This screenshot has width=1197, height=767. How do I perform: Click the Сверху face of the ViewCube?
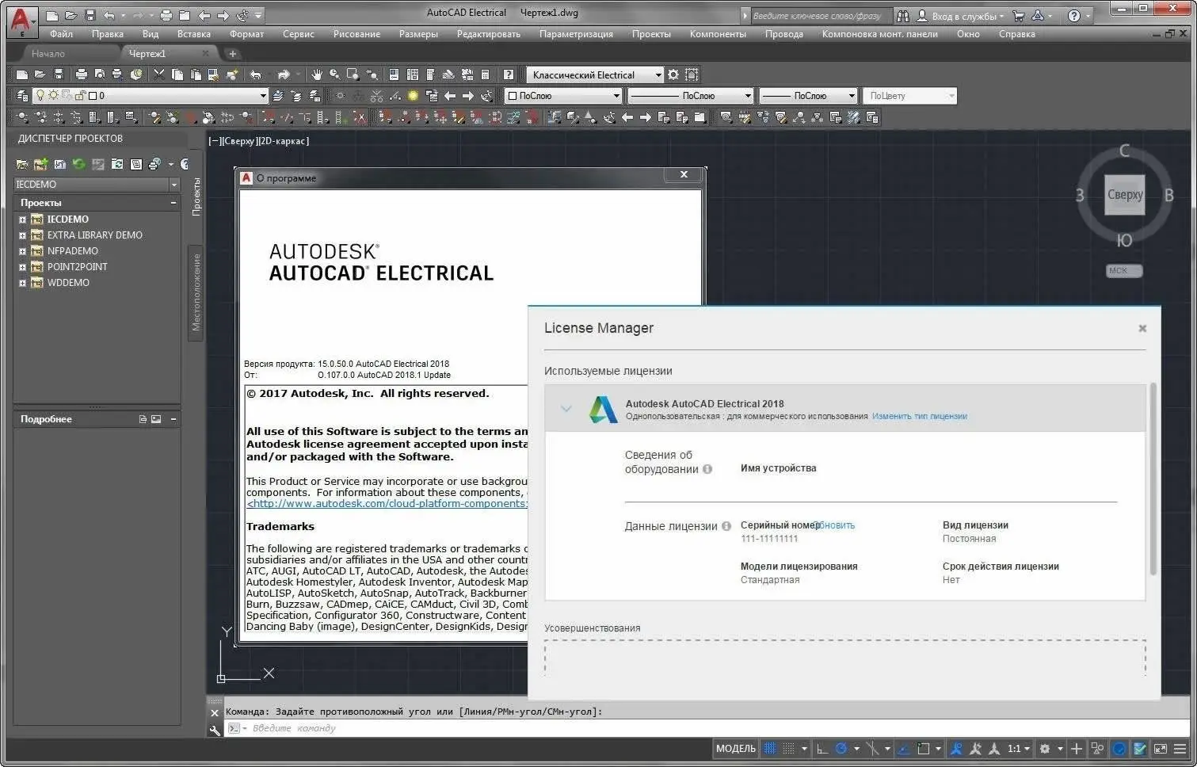click(1125, 195)
